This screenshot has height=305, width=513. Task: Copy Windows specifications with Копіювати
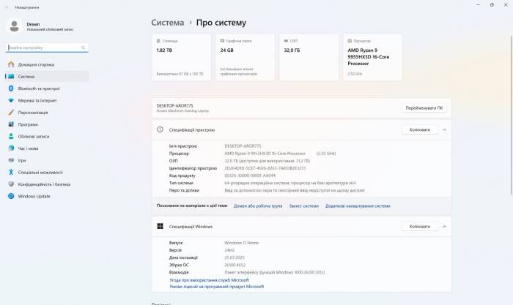(x=420, y=226)
